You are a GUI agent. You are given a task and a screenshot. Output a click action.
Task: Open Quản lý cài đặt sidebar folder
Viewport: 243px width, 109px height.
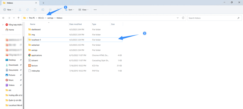pos(13,100)
